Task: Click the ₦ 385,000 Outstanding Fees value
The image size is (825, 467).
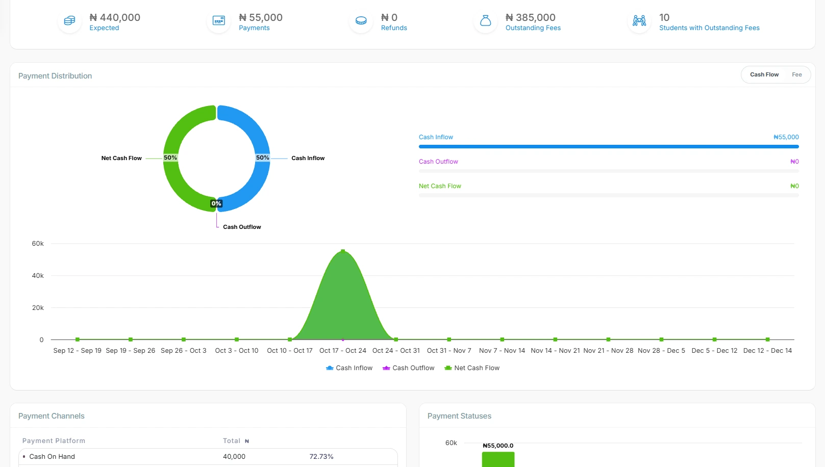Action: tap(531, 17)
